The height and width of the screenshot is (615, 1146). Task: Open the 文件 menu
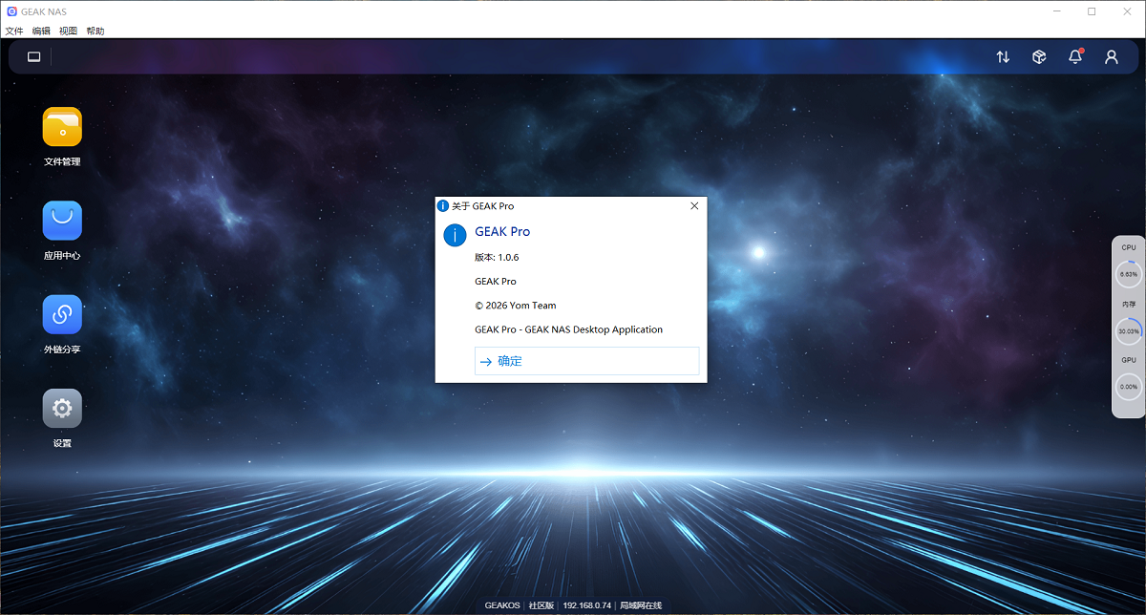(x=14, y=32)
